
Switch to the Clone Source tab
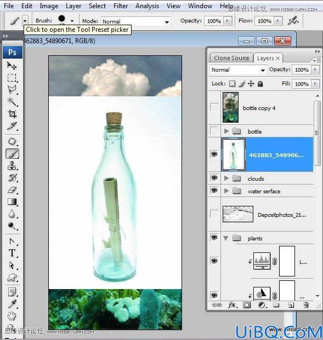click(x=231, y=58)
